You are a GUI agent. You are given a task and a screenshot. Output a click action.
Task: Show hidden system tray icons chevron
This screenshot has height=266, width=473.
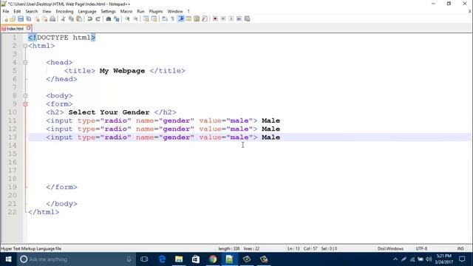click(x=395, y=259)
